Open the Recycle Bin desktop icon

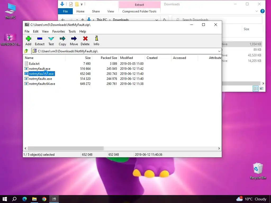pos(258,171)
